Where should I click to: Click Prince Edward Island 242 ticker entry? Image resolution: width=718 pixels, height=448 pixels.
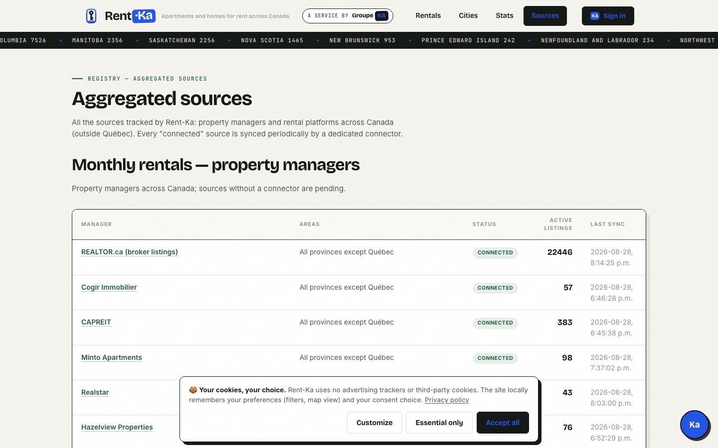468,40
